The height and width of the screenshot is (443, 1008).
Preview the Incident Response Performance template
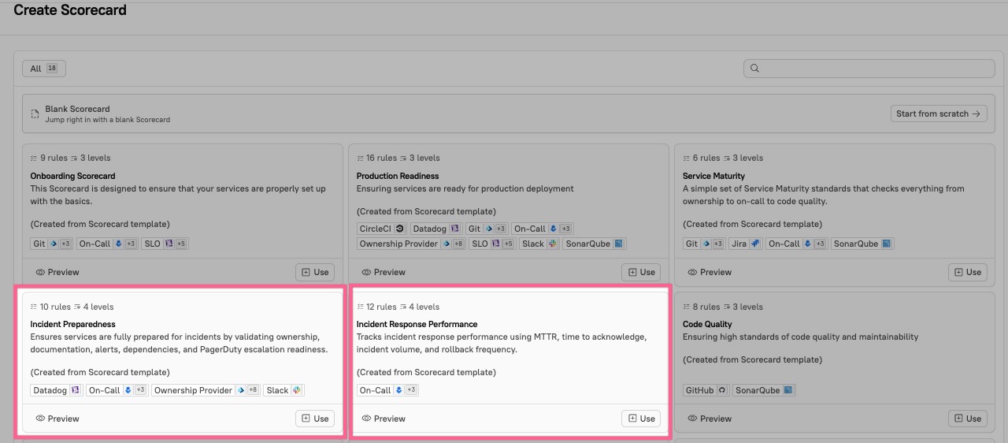pos(384,419)
